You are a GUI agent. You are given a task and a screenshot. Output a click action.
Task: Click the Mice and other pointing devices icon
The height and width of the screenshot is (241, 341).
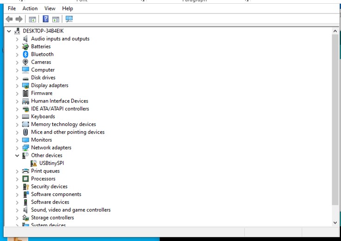pos(25,132)
